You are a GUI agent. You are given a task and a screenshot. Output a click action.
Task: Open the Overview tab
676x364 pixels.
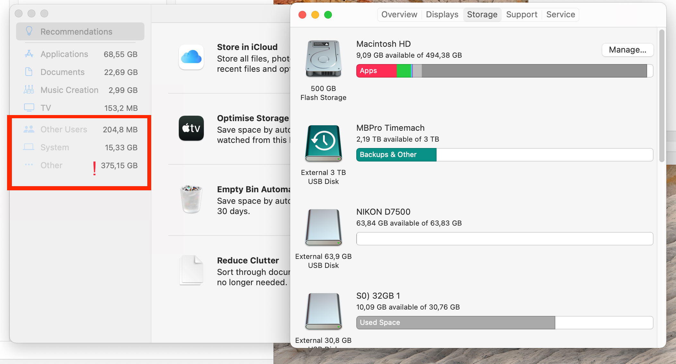click(399, 14)
